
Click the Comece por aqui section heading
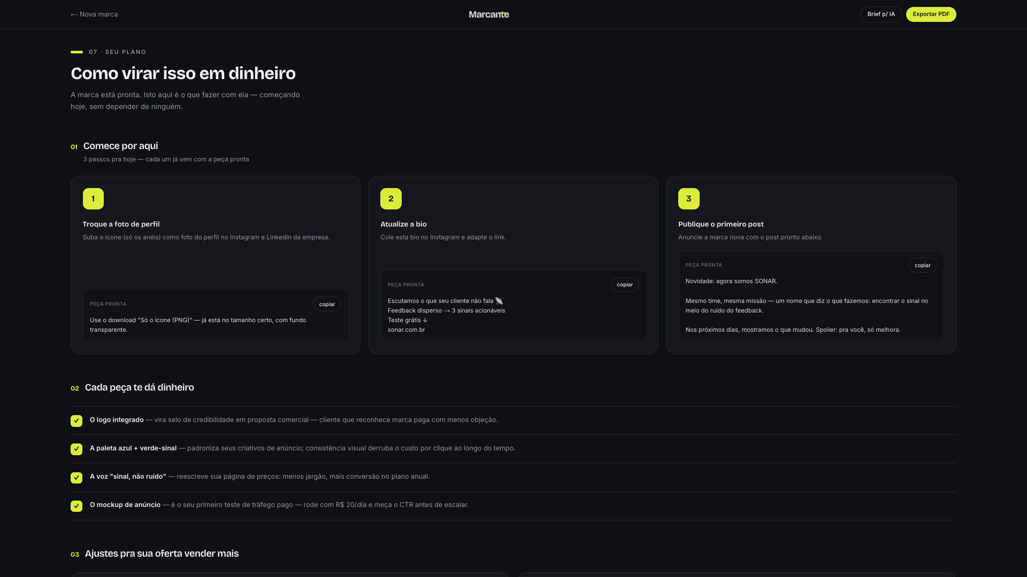(x=120, y=146)
